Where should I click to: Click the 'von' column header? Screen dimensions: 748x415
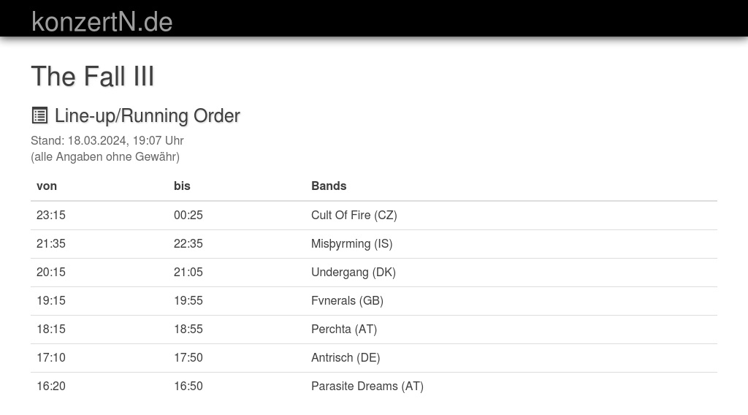tap(47, 186)
